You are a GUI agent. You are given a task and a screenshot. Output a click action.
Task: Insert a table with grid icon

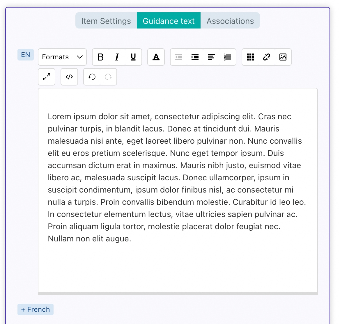pyautogui.click(x=250, y=57)
